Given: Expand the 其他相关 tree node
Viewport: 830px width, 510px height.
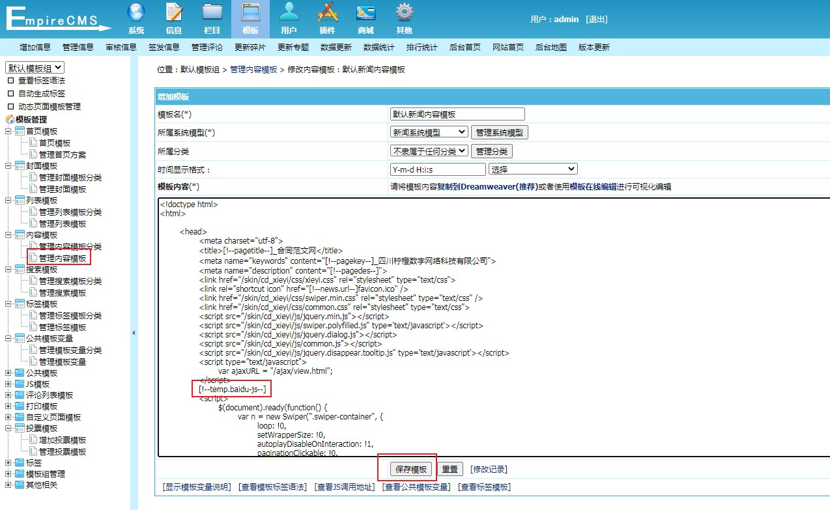Looking at the screenshot, I should (8, 485).
